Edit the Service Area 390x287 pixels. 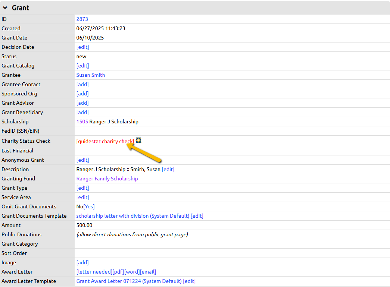82,197
